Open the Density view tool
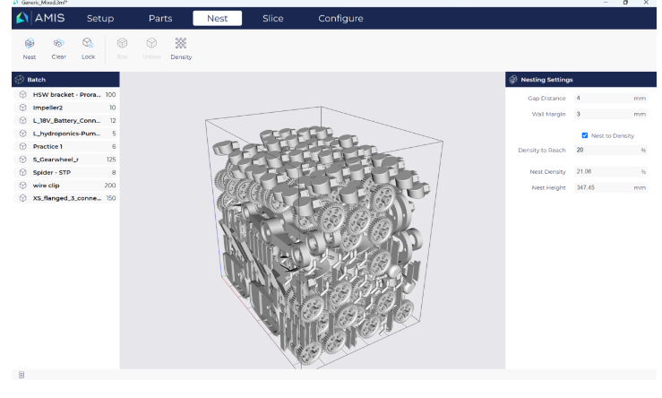This screenshot has height=398, width=662. (x=181, y=45)
